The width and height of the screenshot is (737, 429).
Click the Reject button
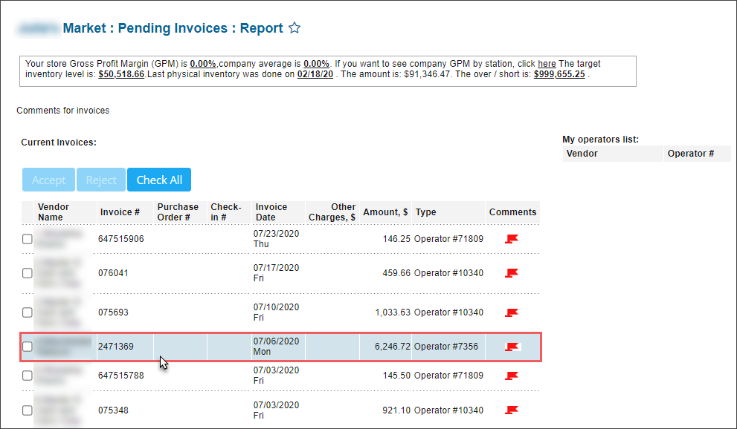[100, 179]
